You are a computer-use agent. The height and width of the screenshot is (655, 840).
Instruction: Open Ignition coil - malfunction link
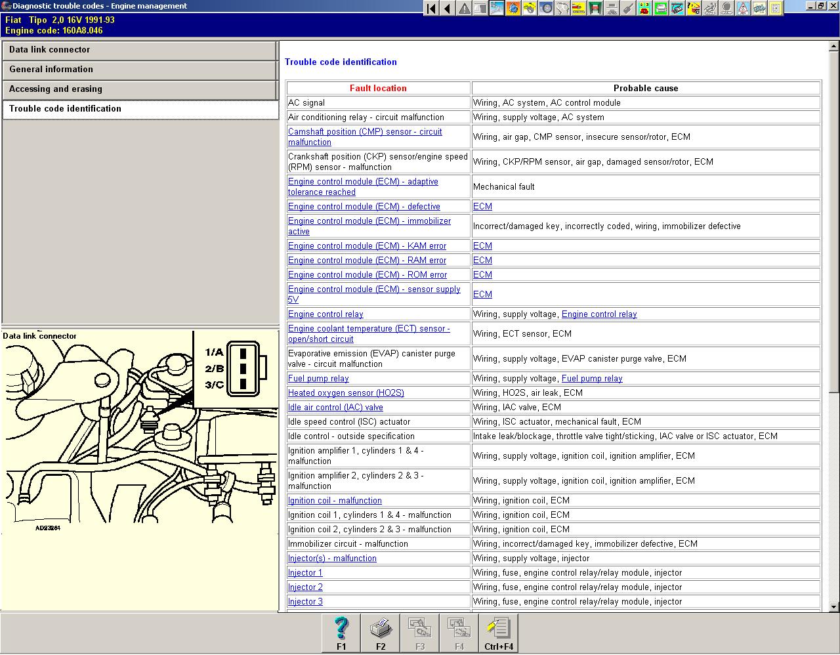(335, 500)
